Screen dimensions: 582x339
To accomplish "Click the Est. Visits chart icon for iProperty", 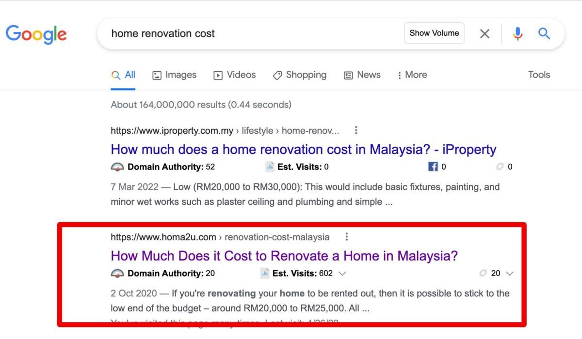I will click(270, 167).
